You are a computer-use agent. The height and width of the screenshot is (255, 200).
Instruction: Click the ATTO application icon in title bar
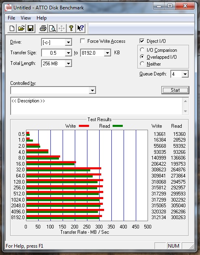pos(8,8)
